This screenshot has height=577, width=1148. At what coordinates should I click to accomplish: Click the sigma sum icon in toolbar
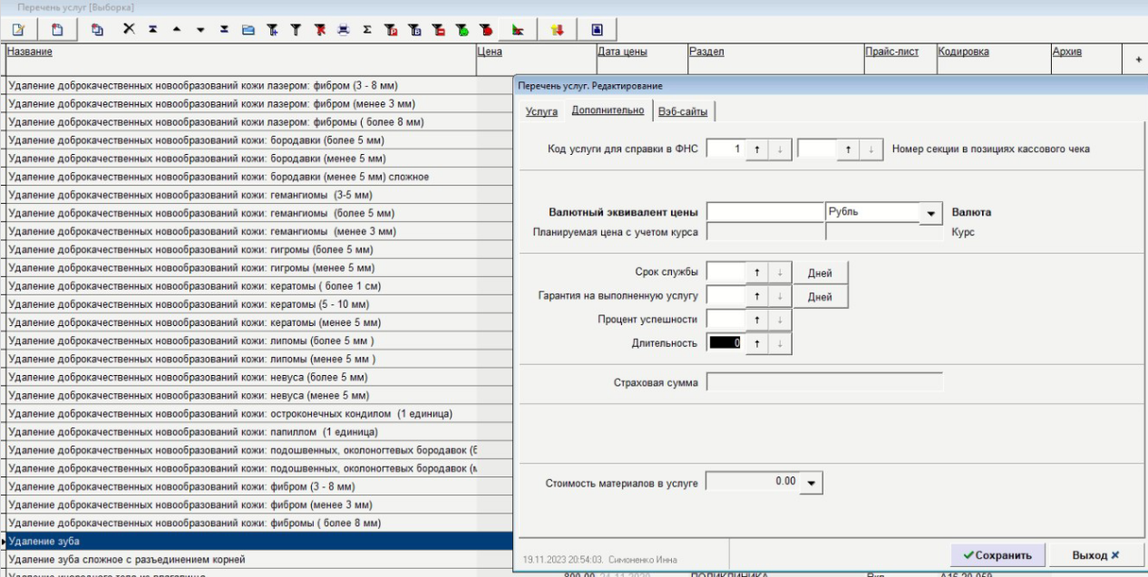coord(367,29)
